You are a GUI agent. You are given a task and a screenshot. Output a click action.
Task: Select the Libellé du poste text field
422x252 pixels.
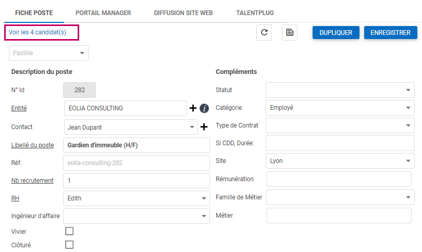point(136,145)
